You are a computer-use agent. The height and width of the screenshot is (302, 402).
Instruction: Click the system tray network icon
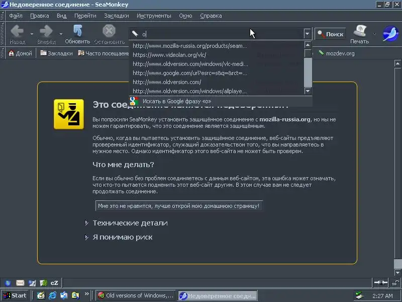pyautogui.click(x=359, y=295)
